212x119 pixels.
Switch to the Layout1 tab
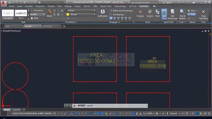pyautogui.click(x=16, y=109)
